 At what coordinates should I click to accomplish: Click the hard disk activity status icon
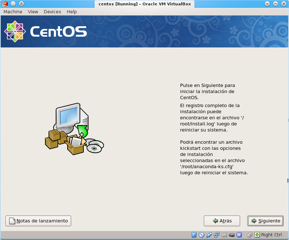[194, 235]
